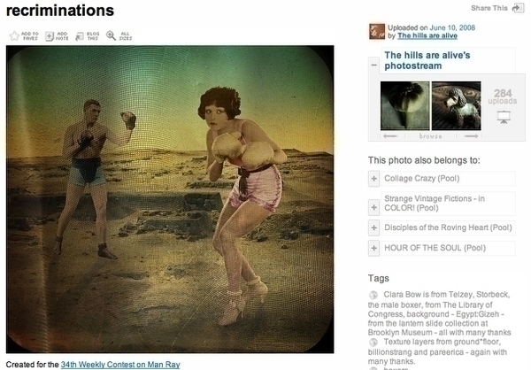This screenshot has width=531, height=370.
Task: Open 34th Weekly Contest on Man Ray link
Action: tap(120, 365)
